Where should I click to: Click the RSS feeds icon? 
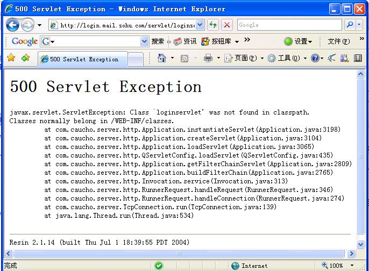pyautogui.click(x=184, y=58)
